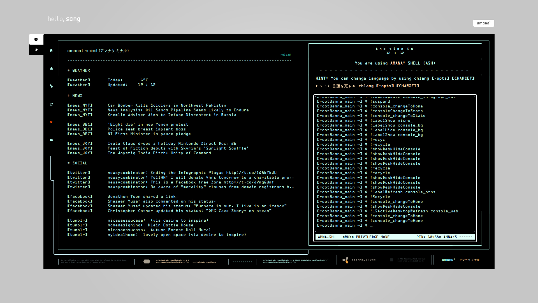Click '!LSActiveDesktopRefresh console_web' command line
Image resolution: width=538 pixels, height=303 pixels.
(x=388, y=211)
